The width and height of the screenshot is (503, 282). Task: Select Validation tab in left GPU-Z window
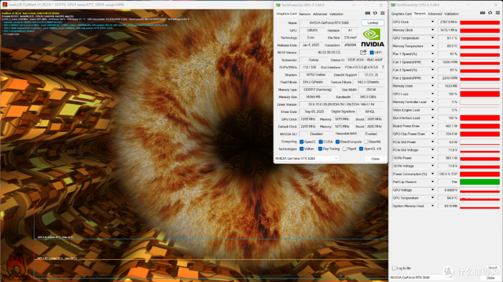tap(336, 14)
